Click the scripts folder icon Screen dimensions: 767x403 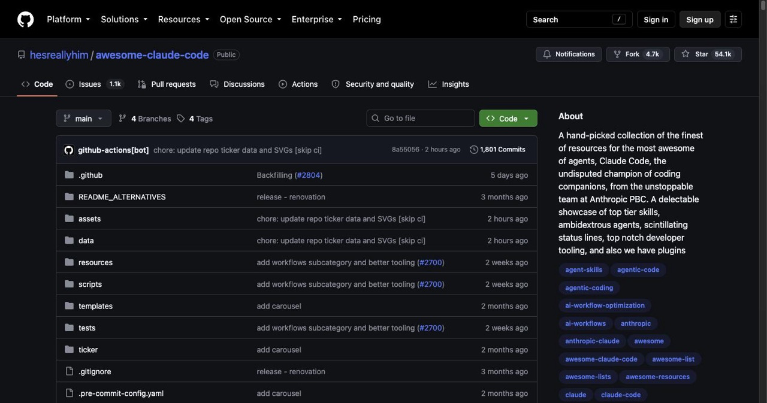coord(69,284)
